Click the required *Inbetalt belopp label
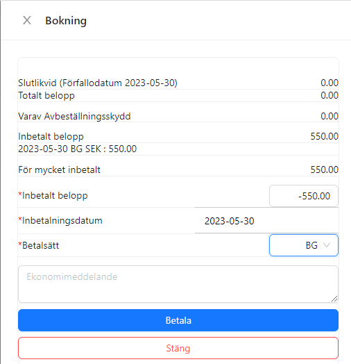Image resolution: width=351 pixels, height=364 pixels. point(53,196)
